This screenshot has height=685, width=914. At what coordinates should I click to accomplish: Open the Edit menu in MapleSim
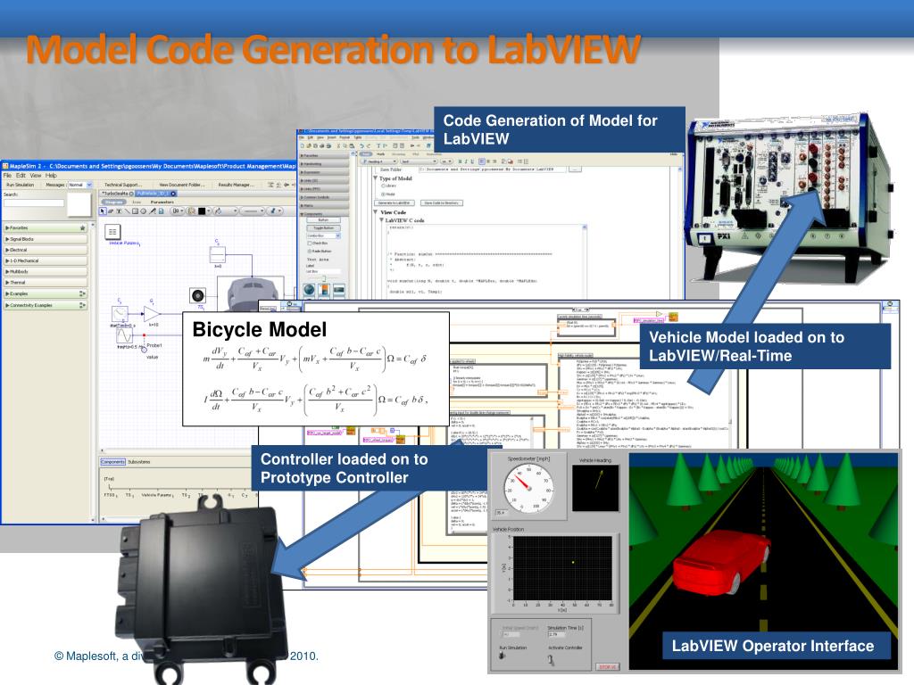(x=21, y=176)
